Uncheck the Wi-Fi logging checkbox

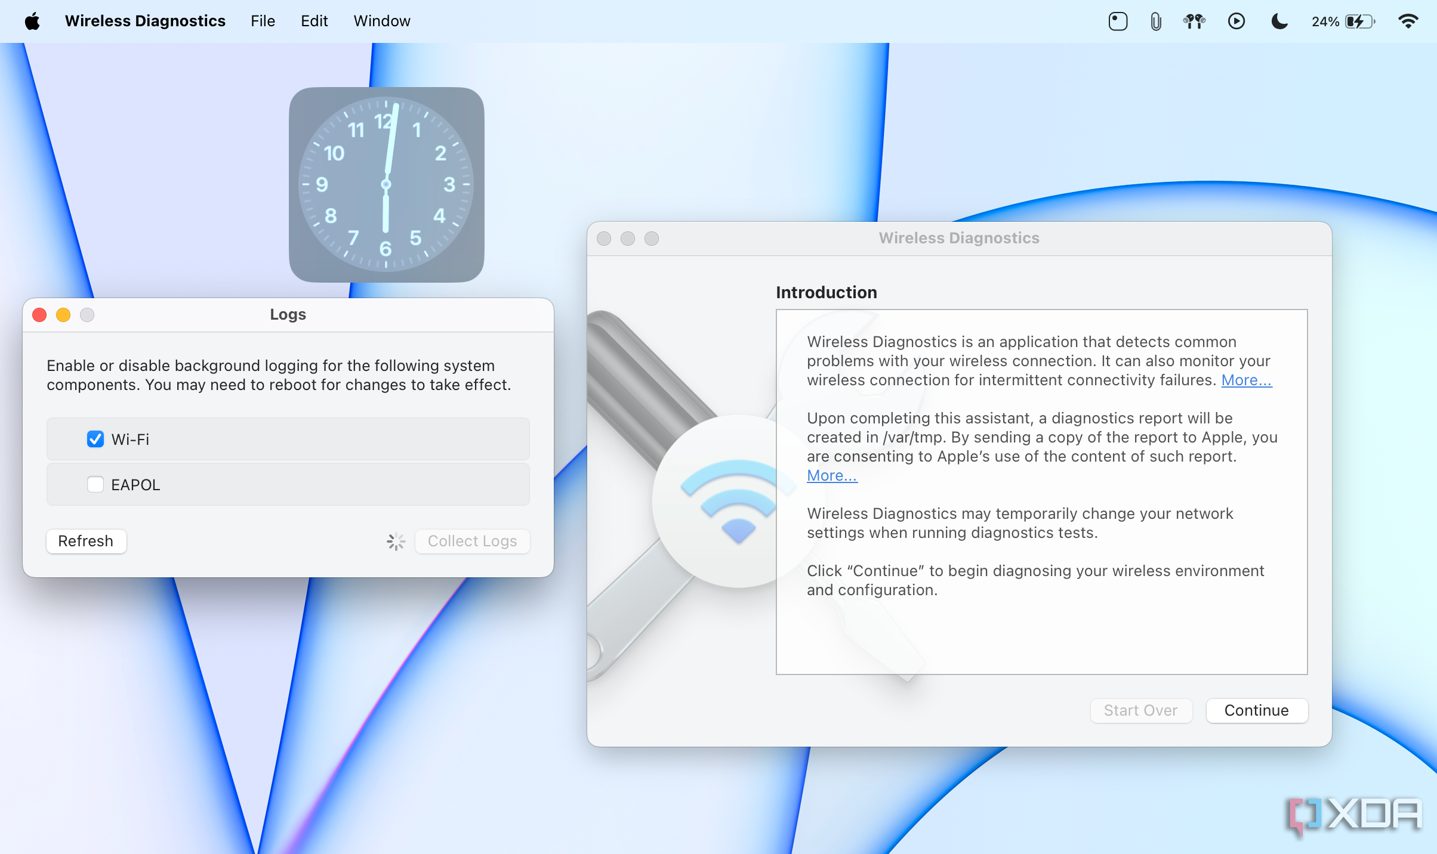(95, 439)
